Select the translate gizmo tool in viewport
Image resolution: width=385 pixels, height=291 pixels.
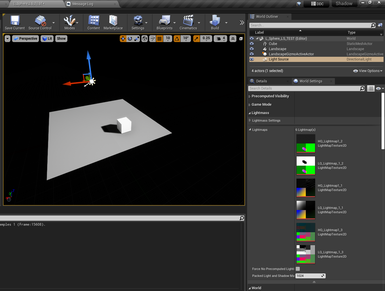(x=123, y=39)
